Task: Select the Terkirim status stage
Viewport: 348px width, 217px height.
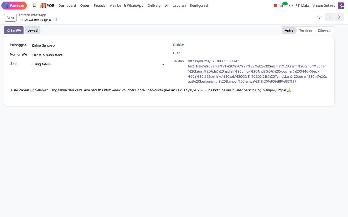Action: [x=306, y=30]
